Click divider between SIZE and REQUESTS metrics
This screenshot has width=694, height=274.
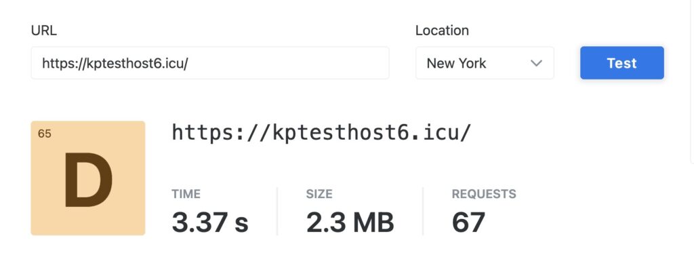tap(423, 212)
